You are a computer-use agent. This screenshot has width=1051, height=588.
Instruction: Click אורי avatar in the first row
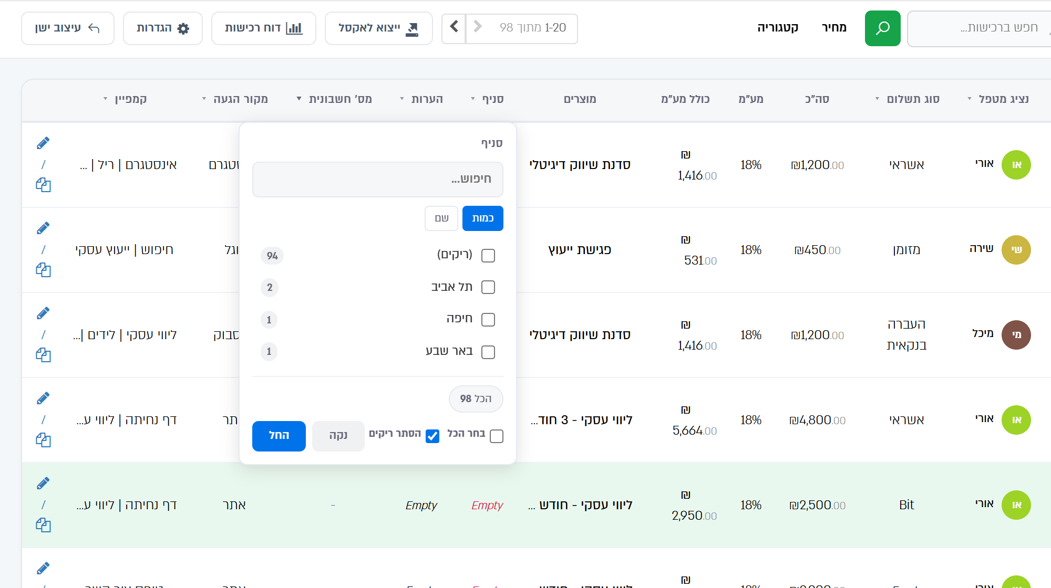(x=1016, y=165)
